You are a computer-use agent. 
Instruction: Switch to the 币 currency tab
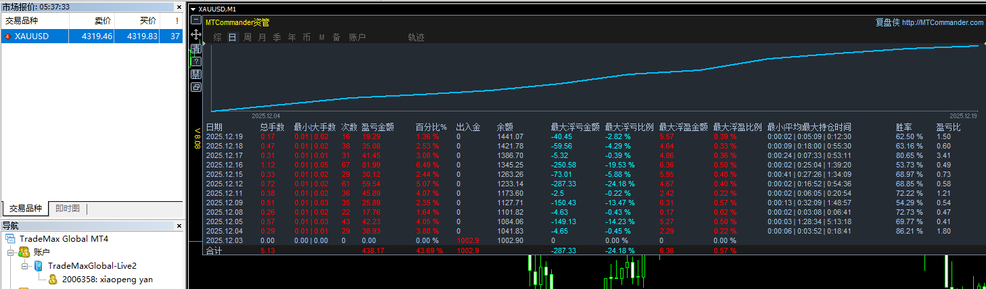[x=306, y=38]
